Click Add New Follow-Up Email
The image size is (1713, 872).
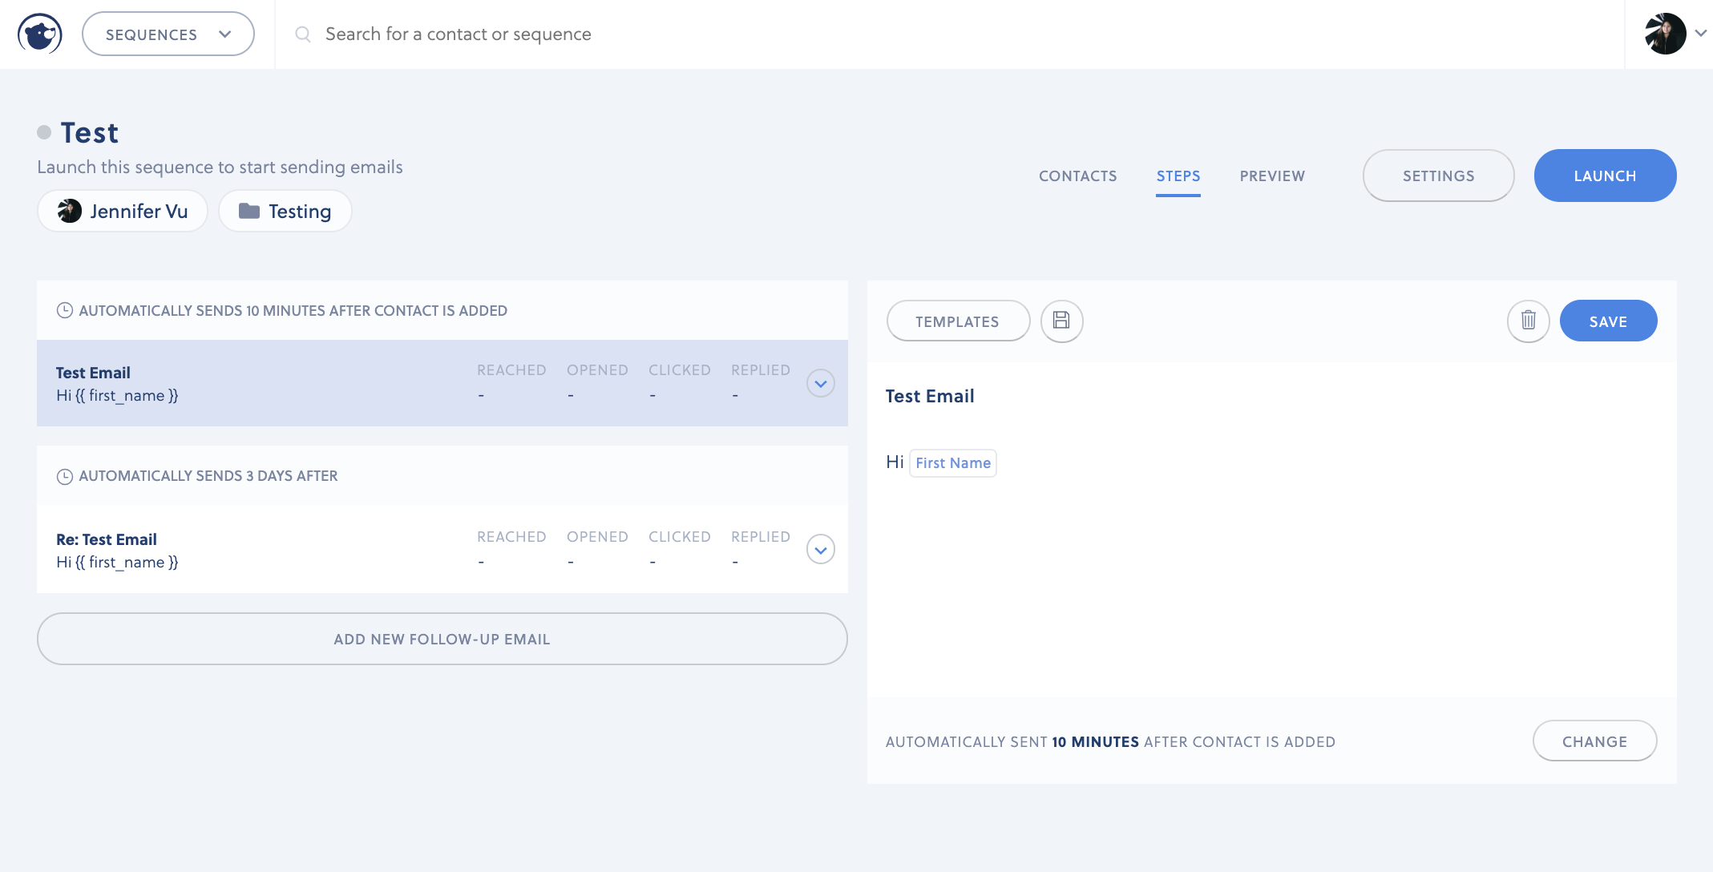442,639
